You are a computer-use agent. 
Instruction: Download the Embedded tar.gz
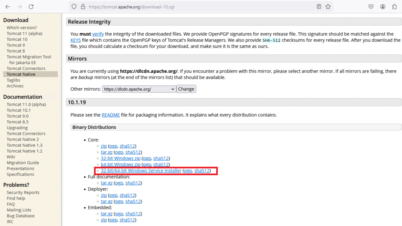pyautogui.click(x=106, y=214)
